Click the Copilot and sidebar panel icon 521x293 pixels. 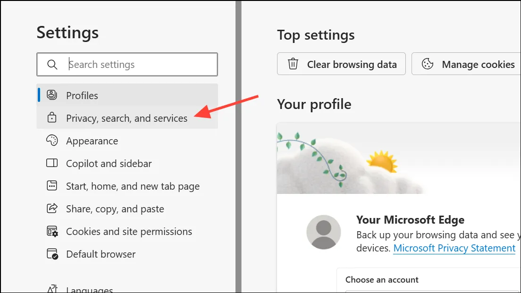tap(52, 163)
